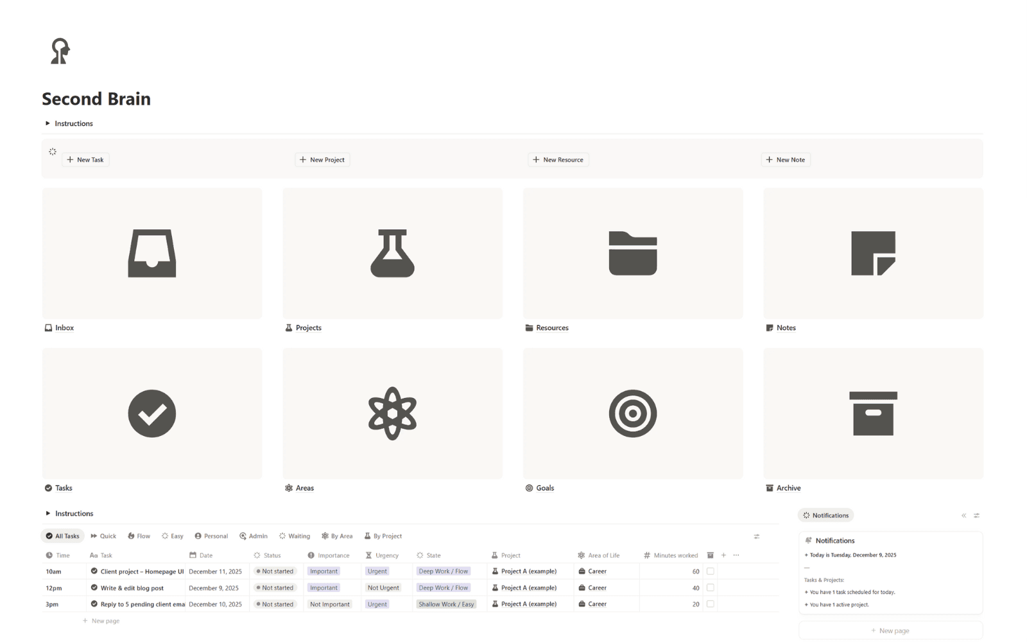Mark 'Write & edit blog post' complete
The image size is (1027, 642).
711,587
